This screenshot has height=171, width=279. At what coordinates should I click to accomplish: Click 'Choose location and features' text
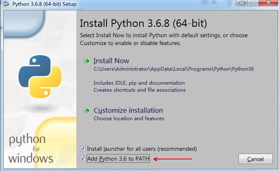click(129, 119)
